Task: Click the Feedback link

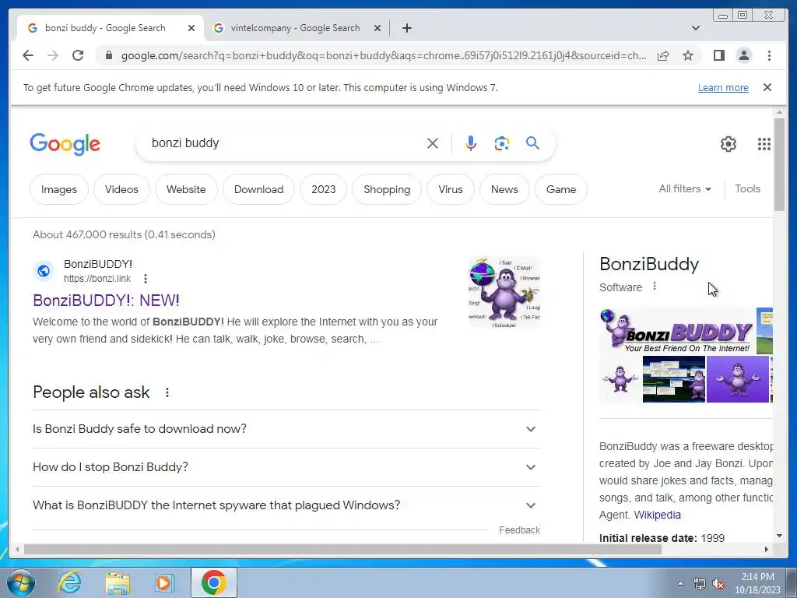Action: click(x=519, y=529)
